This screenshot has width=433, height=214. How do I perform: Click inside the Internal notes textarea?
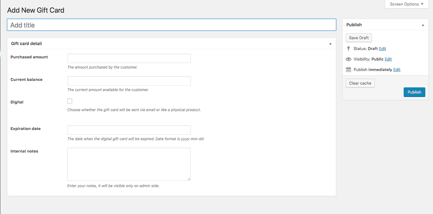click(x=129, y=164)
